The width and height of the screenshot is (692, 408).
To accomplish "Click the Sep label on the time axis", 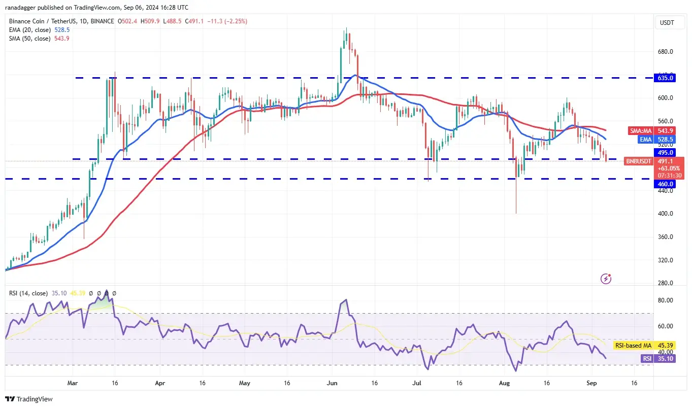I will [x=591, y=383].
